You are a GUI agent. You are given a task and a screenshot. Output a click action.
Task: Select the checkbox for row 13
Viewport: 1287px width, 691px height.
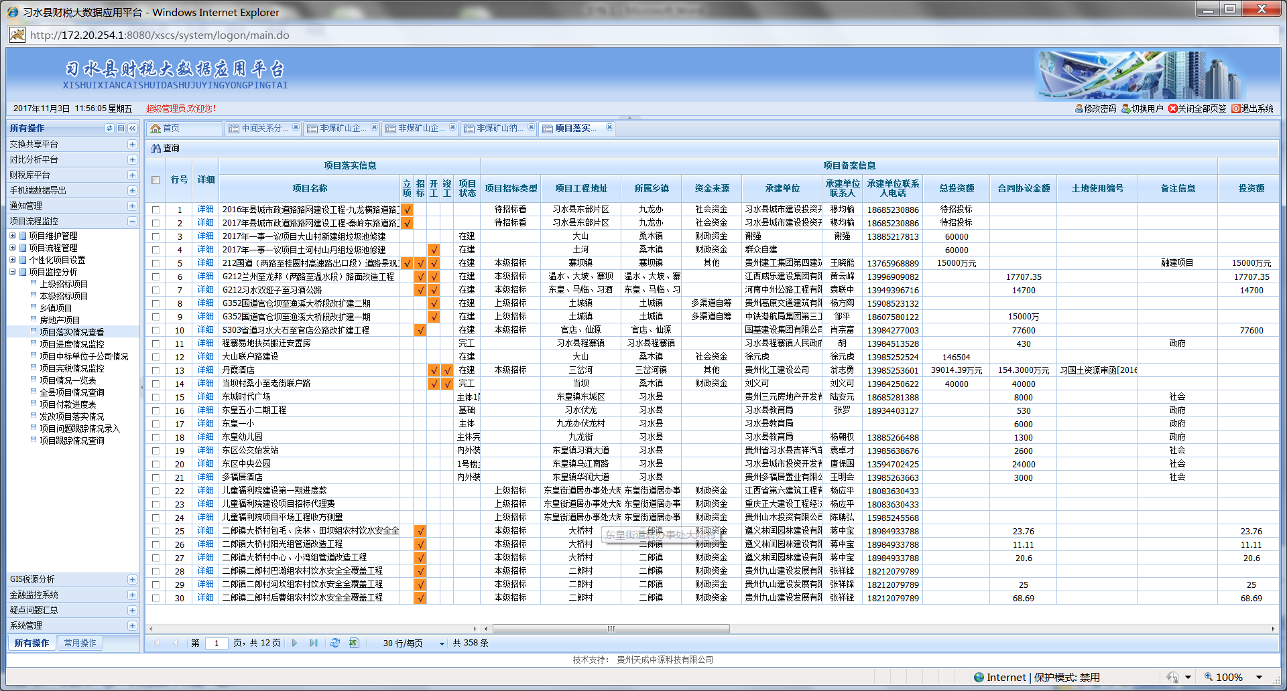(156, 370)
